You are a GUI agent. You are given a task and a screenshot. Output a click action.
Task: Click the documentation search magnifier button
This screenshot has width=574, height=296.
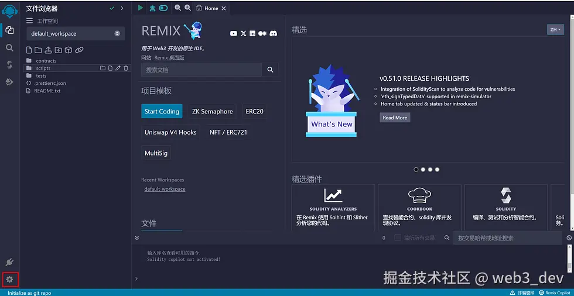(x=270, y=70)
